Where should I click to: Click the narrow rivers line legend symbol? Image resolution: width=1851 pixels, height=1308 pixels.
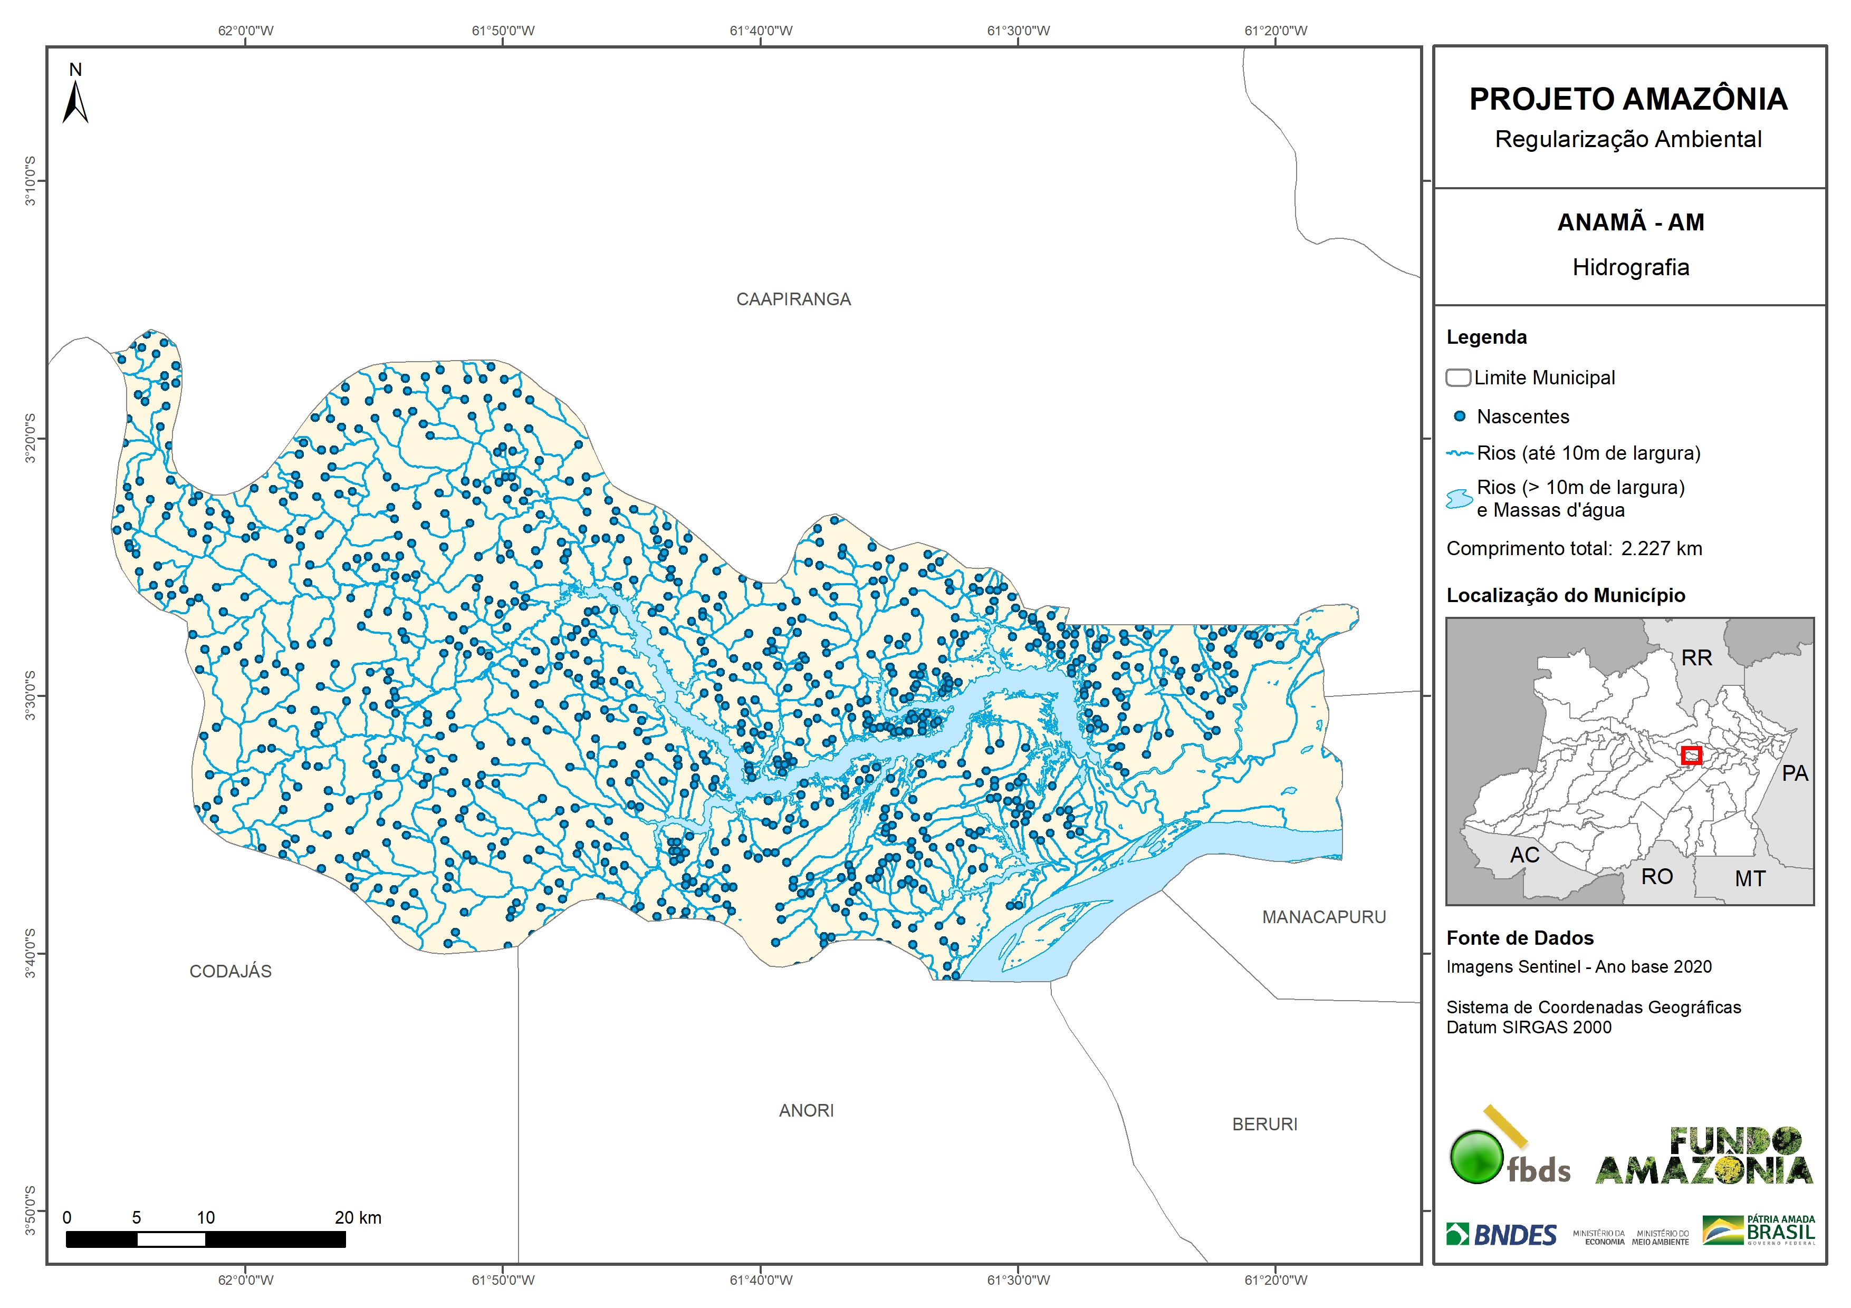[x=1459, y=454]
